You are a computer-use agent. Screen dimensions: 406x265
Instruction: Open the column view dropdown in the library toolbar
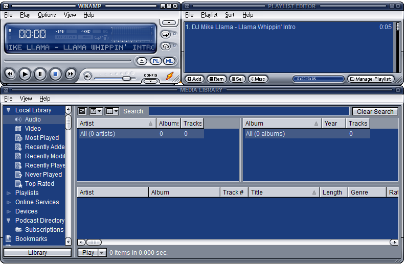112,111
